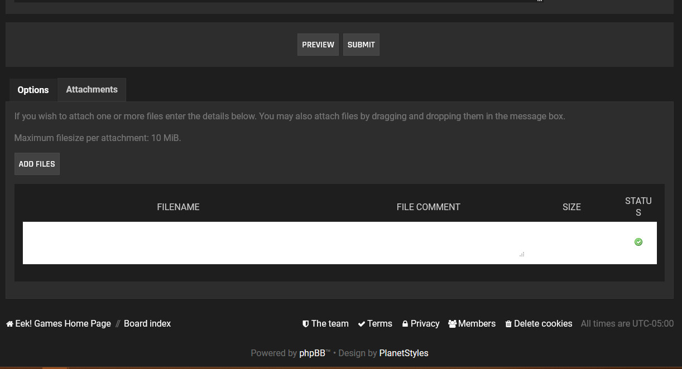Click the checkmark icon beside Terms
The image size is (682, 369).
pos(362,324)
